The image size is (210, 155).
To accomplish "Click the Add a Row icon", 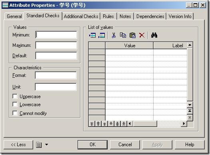I will 102,35.
